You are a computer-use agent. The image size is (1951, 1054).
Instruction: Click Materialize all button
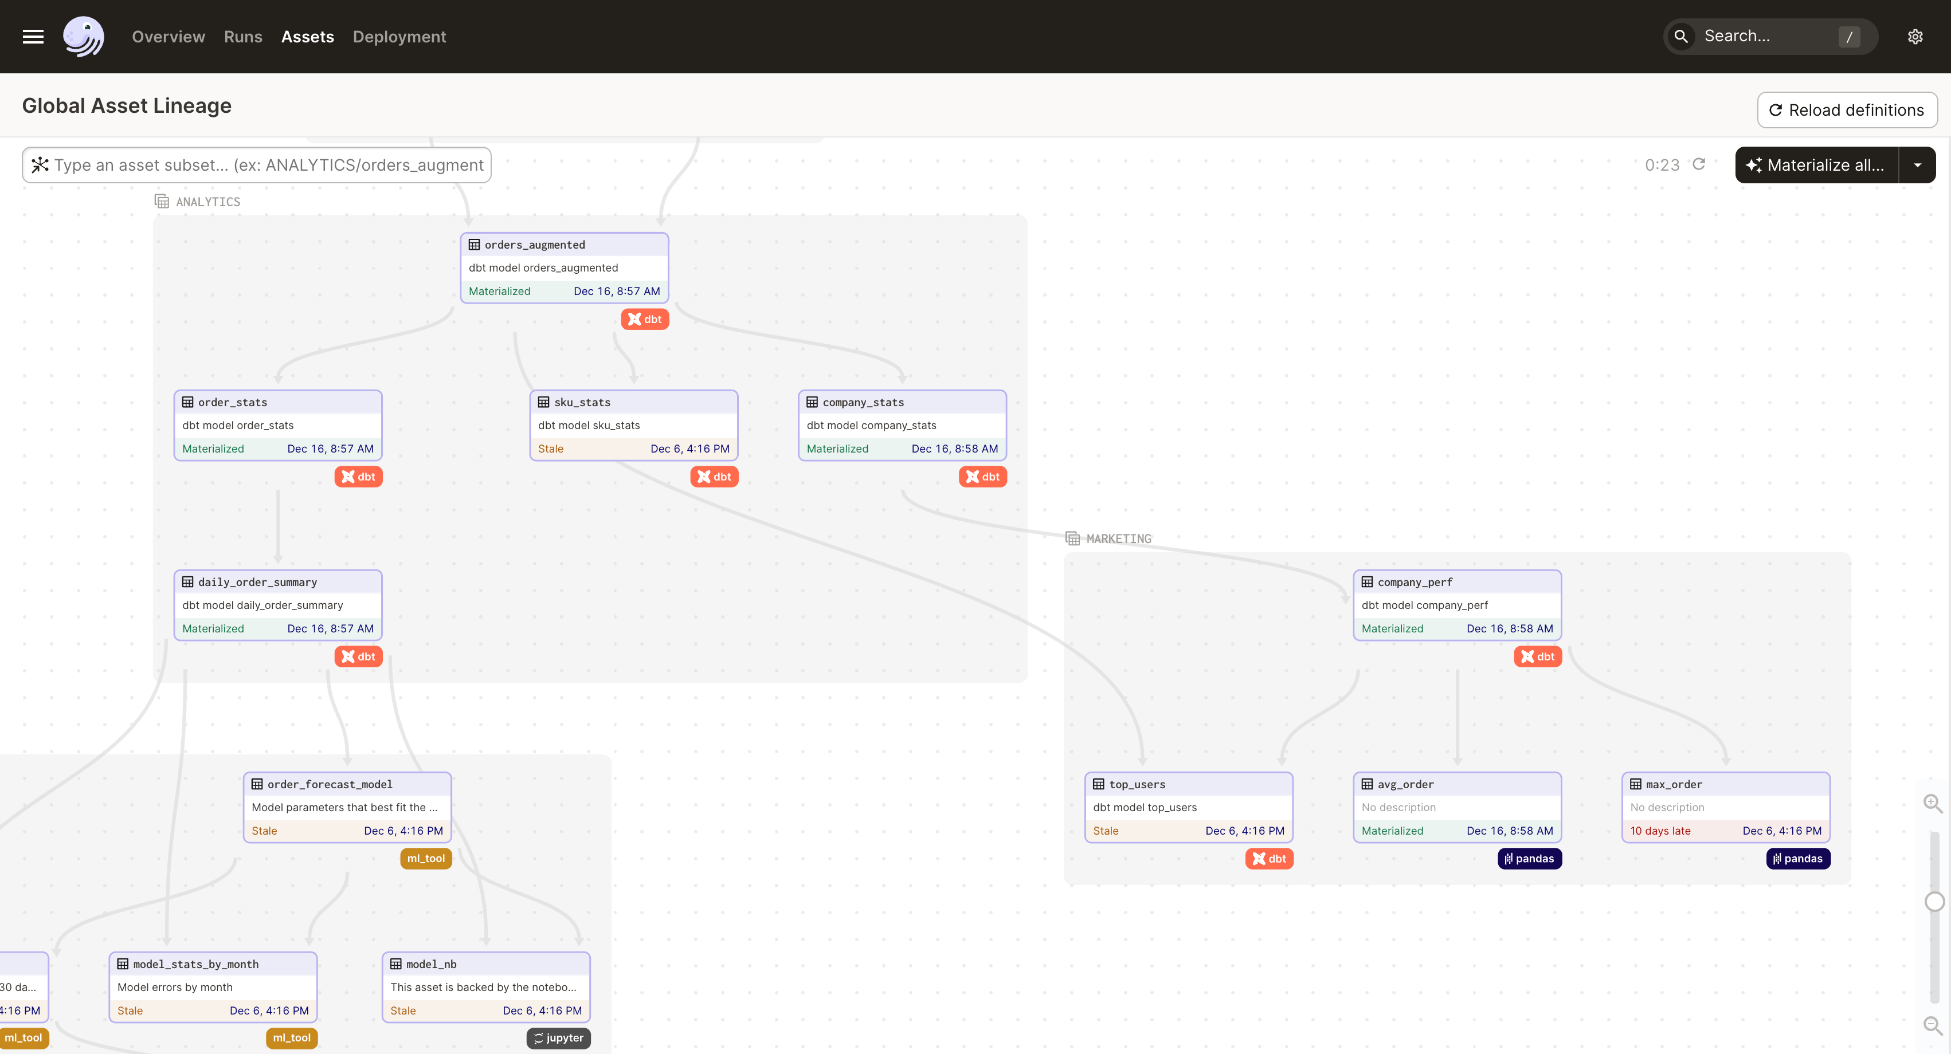[1816, 164]
